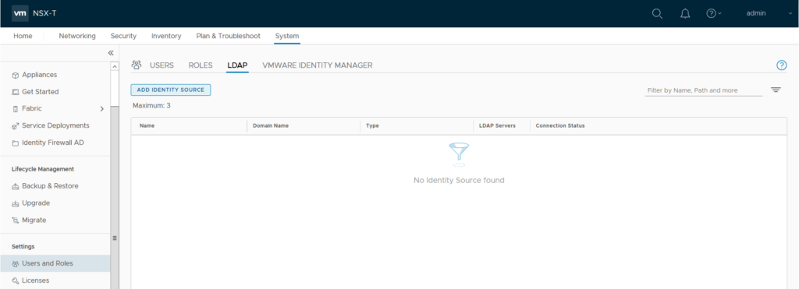Open Migrate in the sidebar
Screen dimensions: 799x289
tap(34, 220)
